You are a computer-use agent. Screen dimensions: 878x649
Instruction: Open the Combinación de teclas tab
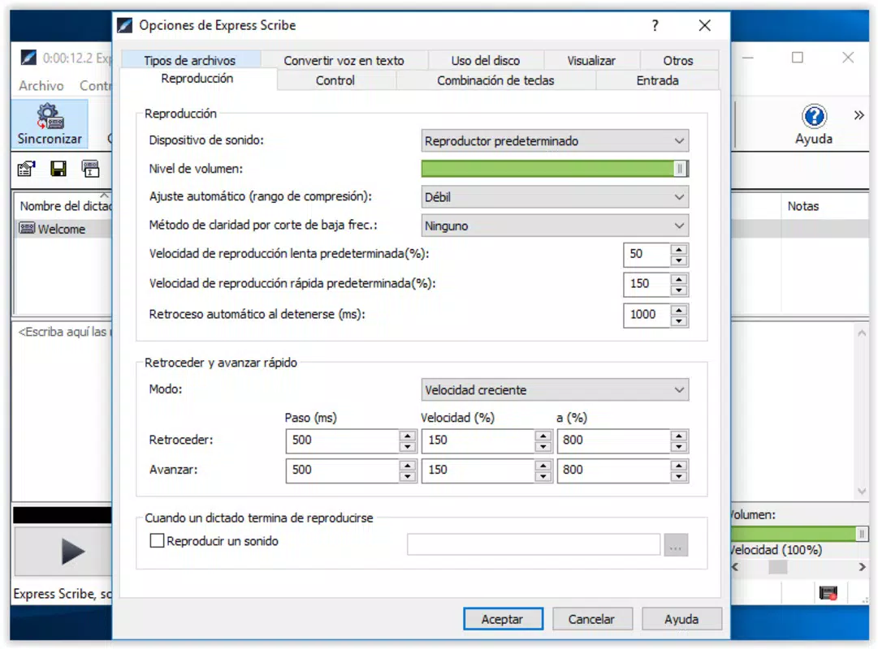[x=495, y=80]
